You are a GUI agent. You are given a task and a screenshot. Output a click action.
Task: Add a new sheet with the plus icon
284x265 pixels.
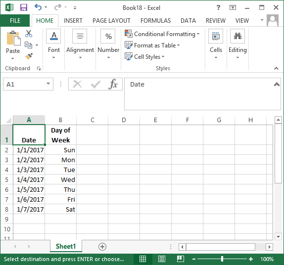102,247
